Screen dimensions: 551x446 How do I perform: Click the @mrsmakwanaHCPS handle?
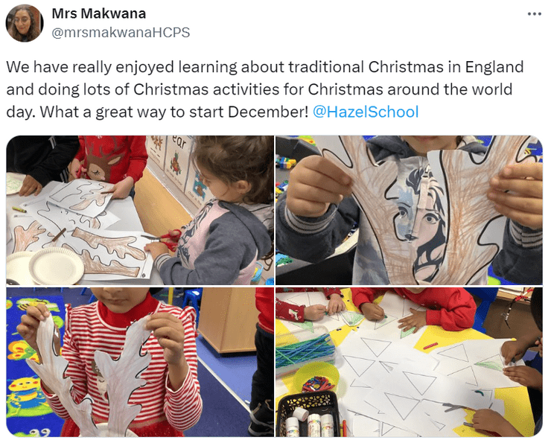pyautogui.click(x=121, y=32)
